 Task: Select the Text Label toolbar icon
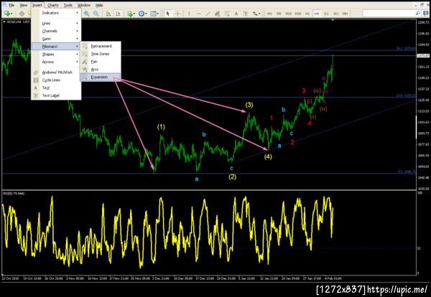(246, 14)
